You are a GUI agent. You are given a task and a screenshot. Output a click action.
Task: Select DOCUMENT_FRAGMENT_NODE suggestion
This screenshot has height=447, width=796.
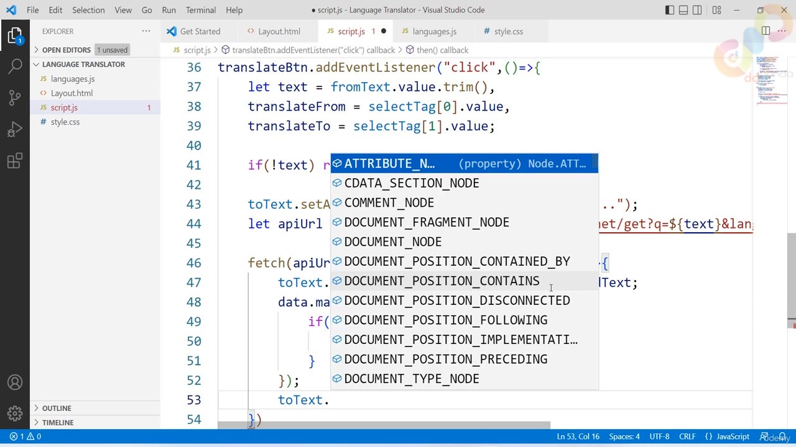(x=464, y=222)
